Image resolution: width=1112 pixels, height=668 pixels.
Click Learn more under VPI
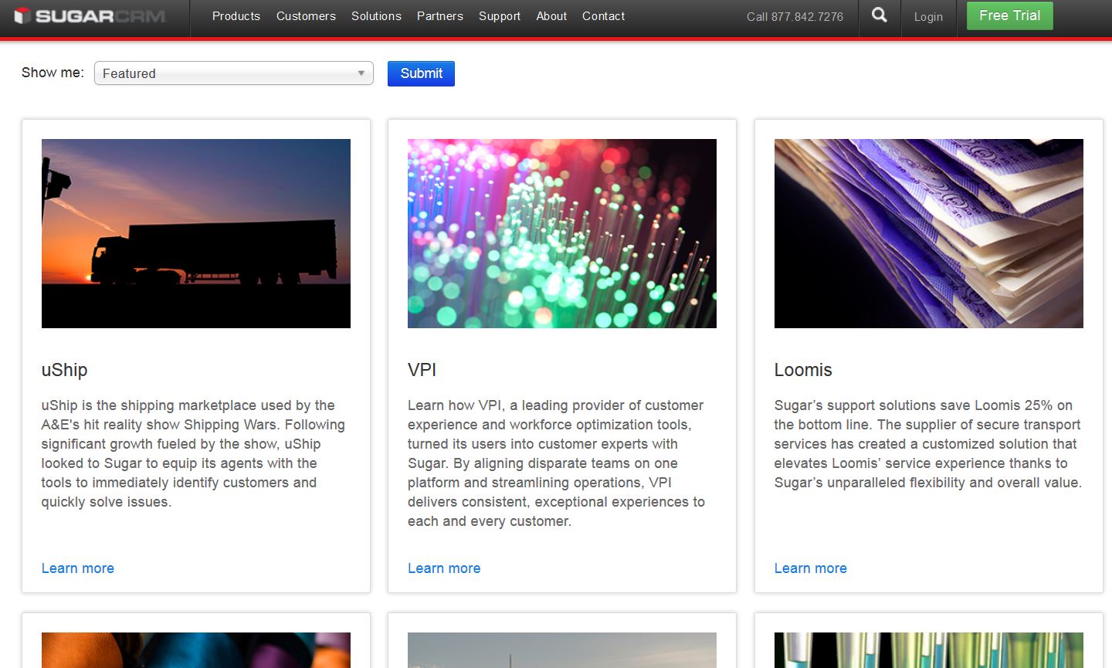pyautogui.click(x=444, y=568)
